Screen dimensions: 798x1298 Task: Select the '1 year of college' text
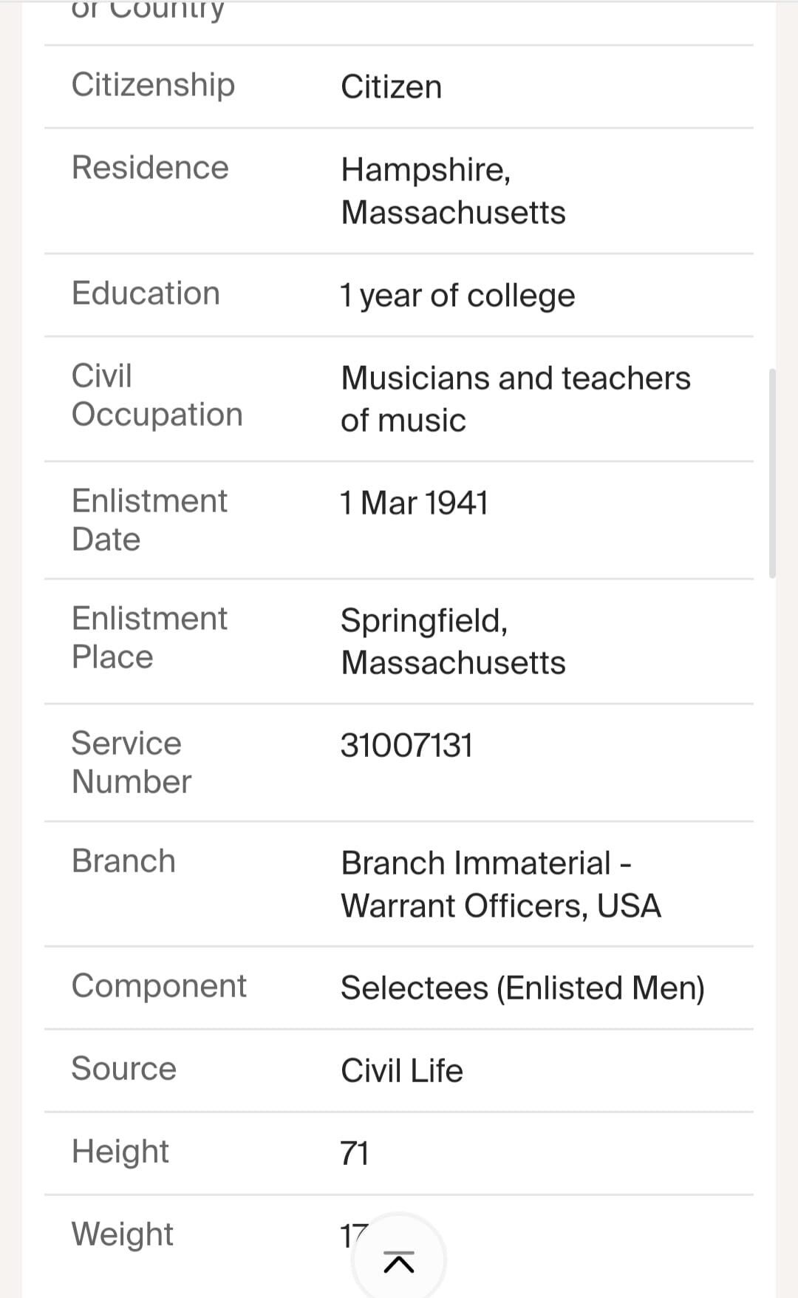coord(457,296)
